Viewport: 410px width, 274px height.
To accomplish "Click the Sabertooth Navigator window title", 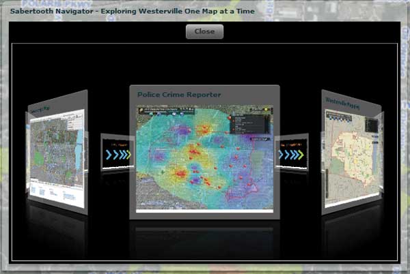I will pyautogui.click(x=133, y=11).
